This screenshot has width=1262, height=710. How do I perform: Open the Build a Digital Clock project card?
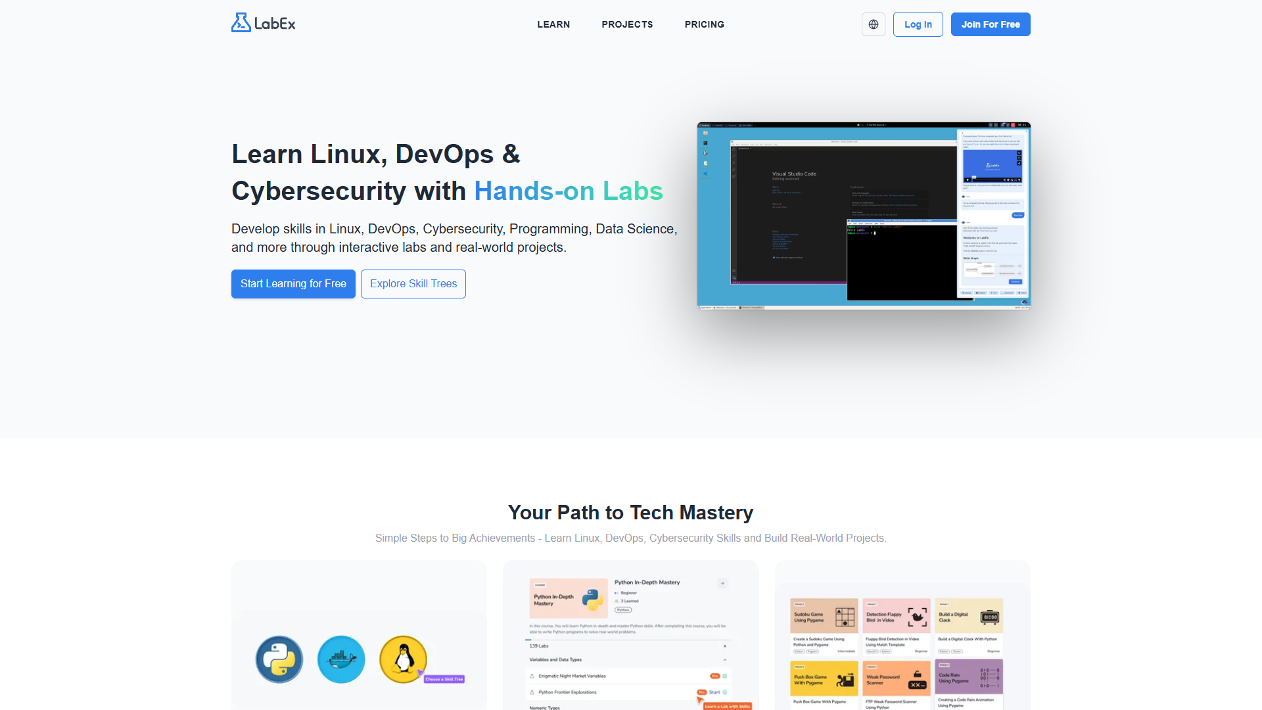(x=969, y=627)
